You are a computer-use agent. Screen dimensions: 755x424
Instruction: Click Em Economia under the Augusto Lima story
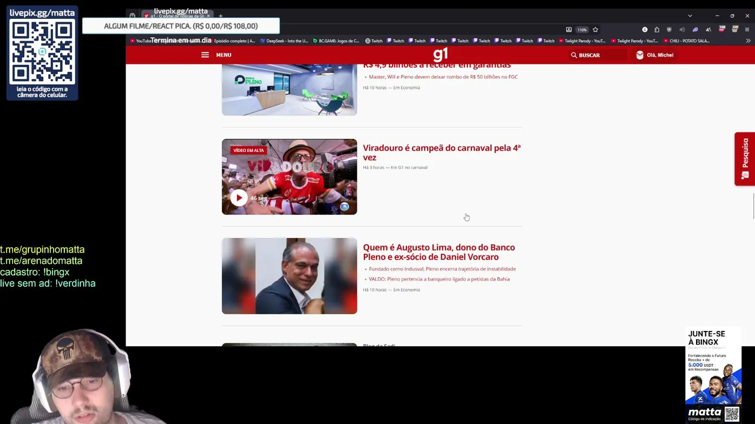[406, 290]
